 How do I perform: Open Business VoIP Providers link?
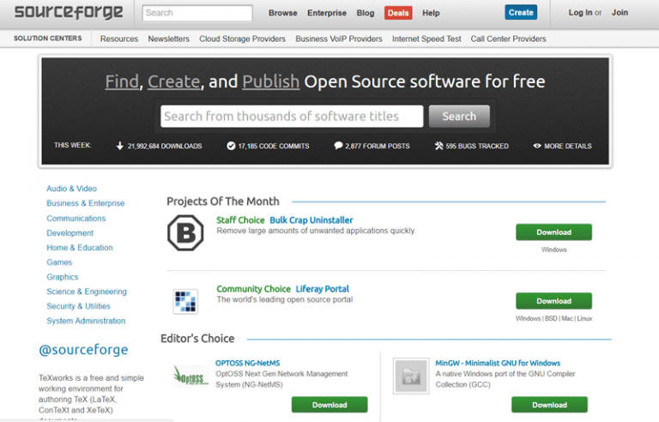[339, 39]
